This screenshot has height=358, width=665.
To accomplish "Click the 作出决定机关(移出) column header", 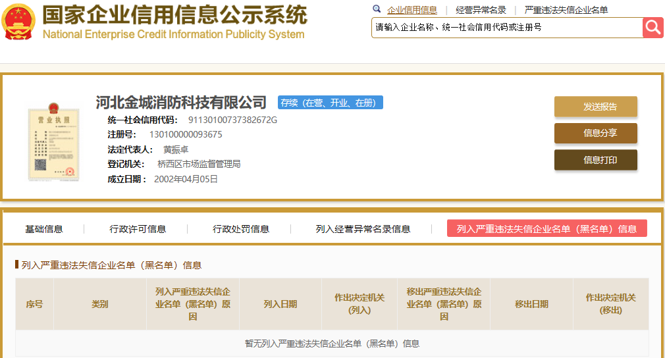I will coord(611,304).
